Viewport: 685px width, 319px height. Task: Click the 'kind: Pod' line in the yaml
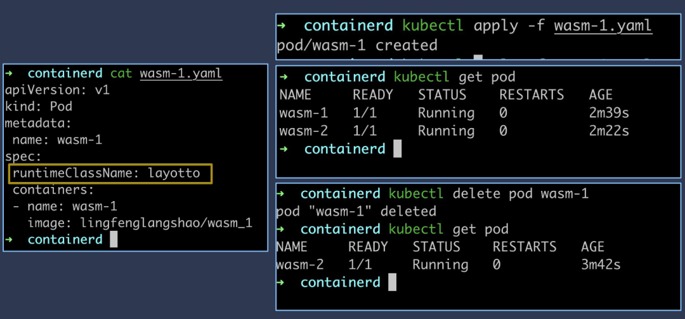click(39, 107)
